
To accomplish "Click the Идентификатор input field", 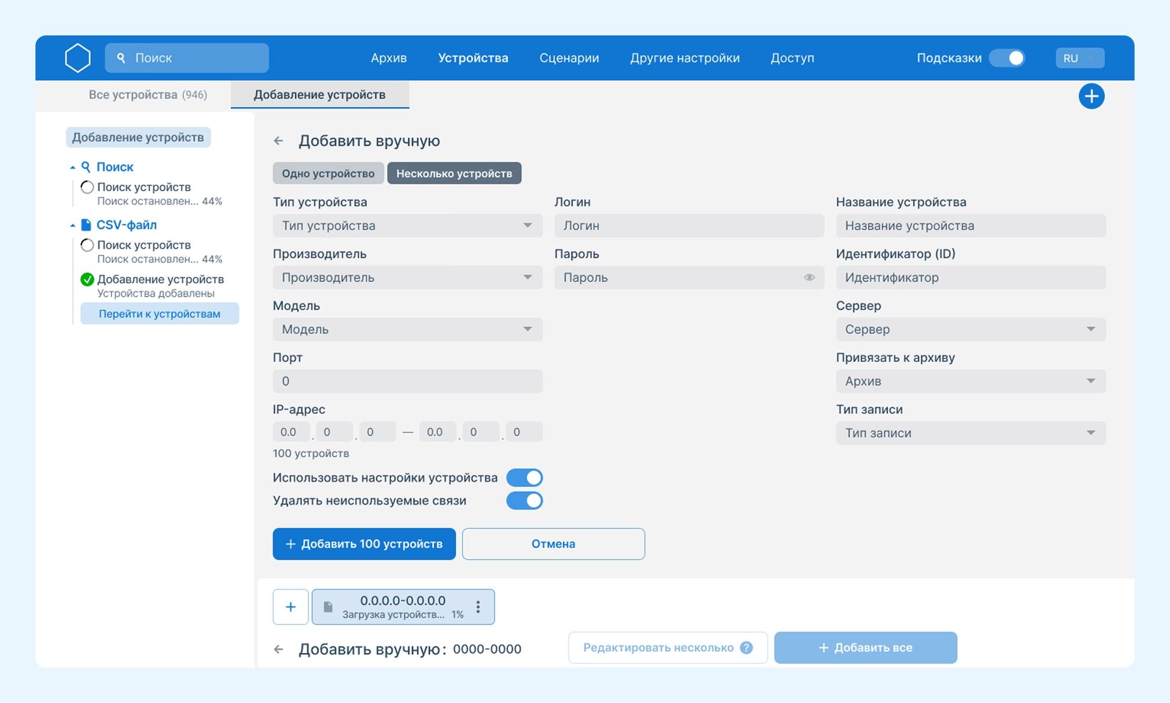I will pos(970,277).
